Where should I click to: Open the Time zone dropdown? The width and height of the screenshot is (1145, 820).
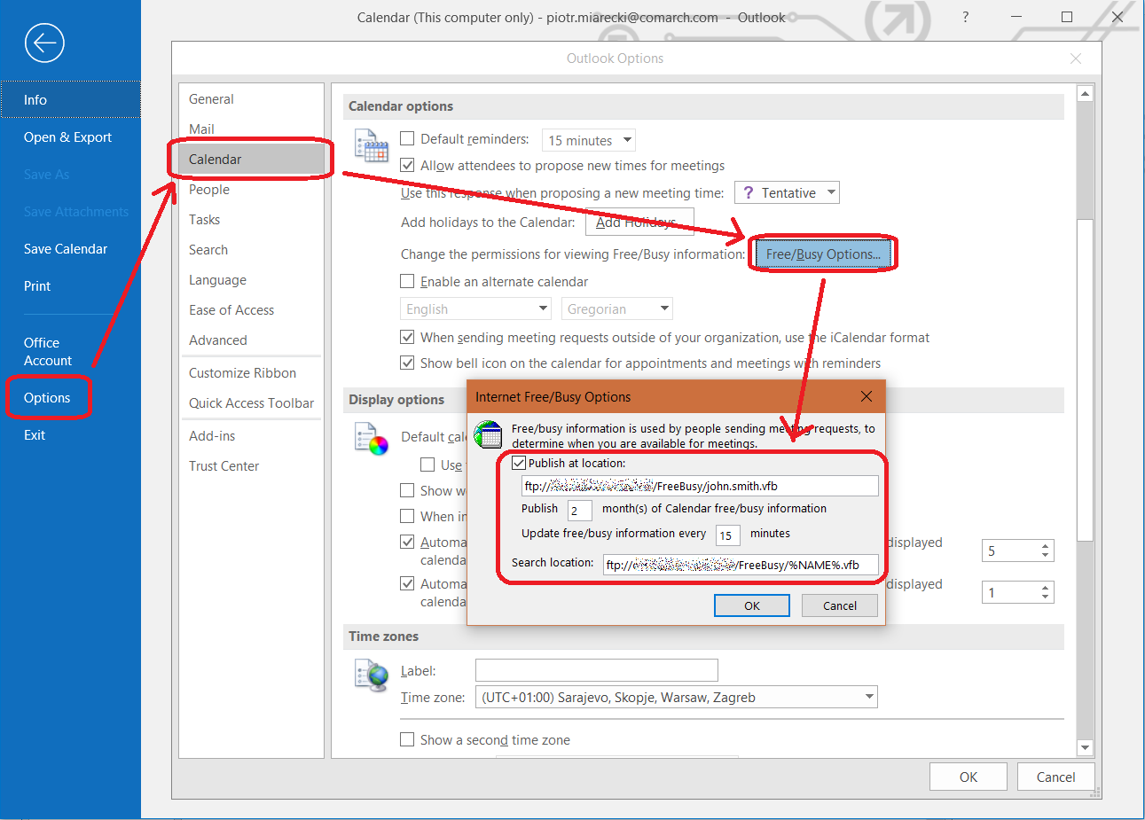click(677, 697)
